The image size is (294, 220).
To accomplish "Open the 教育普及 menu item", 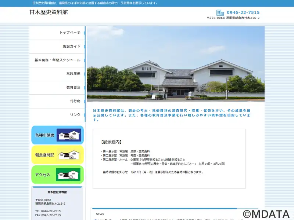I will click(x=57, y=87).
